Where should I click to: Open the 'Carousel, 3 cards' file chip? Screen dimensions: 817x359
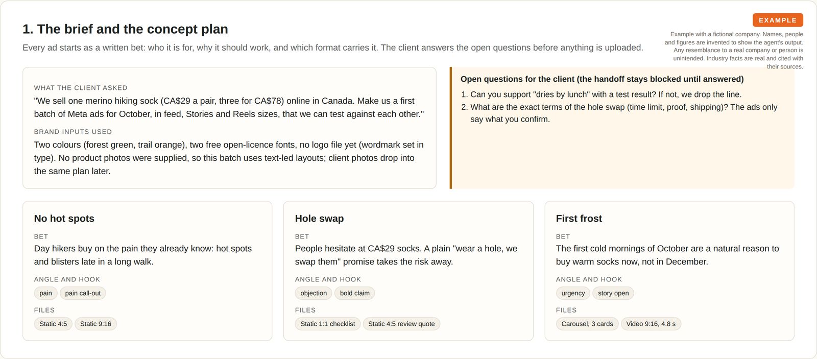tap(587, 324)
